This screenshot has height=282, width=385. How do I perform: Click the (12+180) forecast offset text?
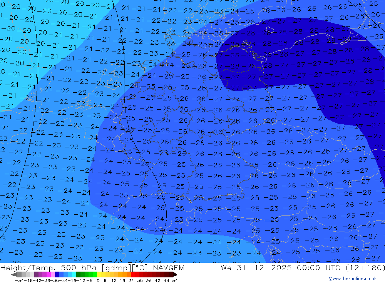pos(365,267)
